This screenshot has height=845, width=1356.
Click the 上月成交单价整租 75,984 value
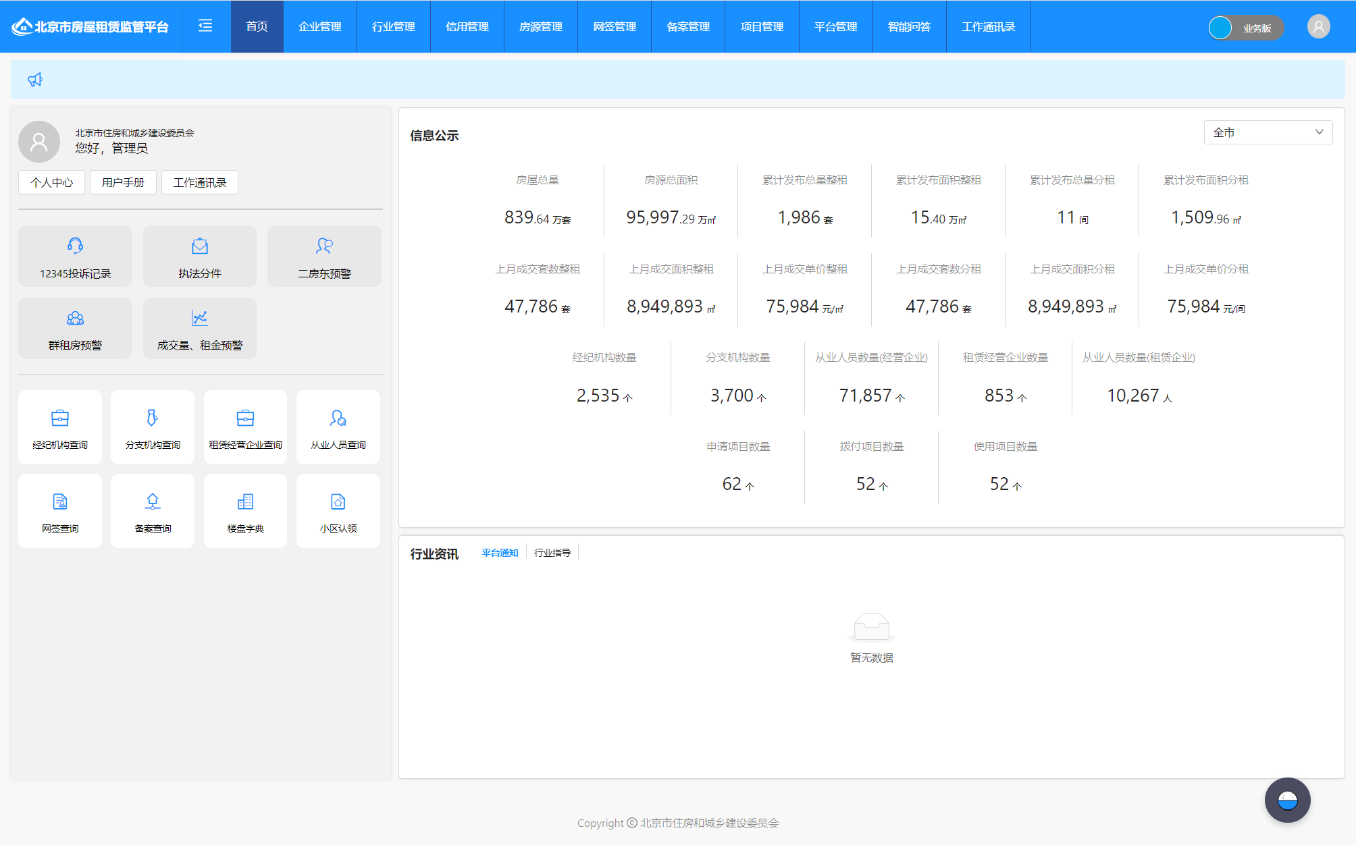point(805,306)
